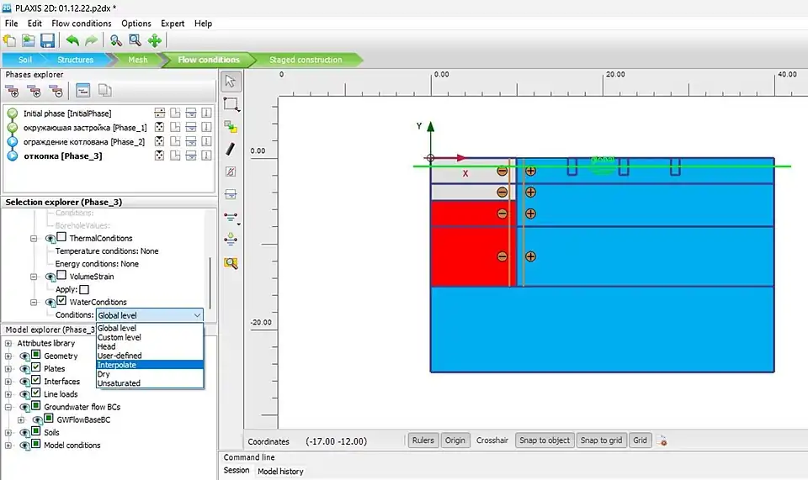
Task: Click the Add phase icon in Phases explorer
Action: coord(13,91)
